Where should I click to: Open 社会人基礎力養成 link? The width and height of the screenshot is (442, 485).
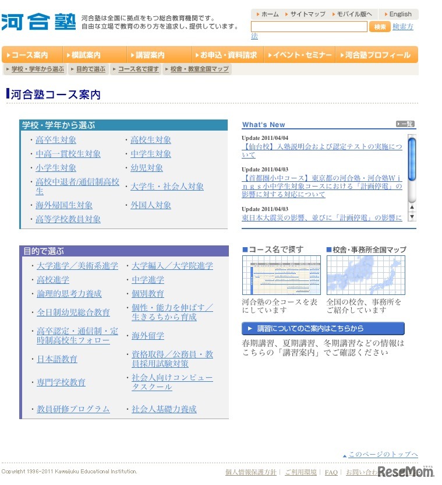(164, 409)
